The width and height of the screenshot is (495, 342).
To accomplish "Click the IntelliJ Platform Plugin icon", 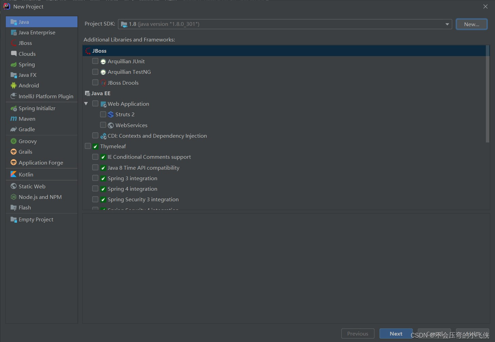I will click(x=14, y=96).
